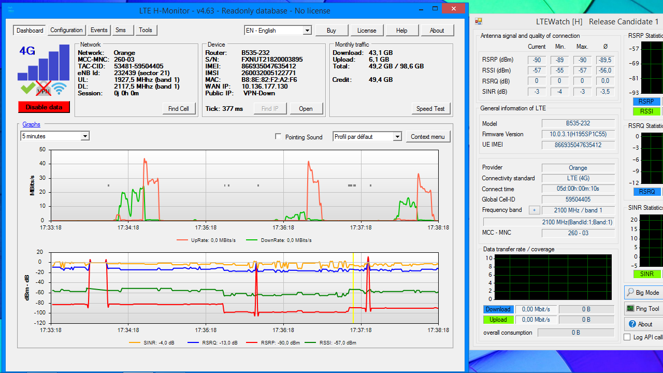The width and height of the screenshot is (663, 373).
Task: Click the UE IMEI field in LTEWatch
Action: (578, 145)
